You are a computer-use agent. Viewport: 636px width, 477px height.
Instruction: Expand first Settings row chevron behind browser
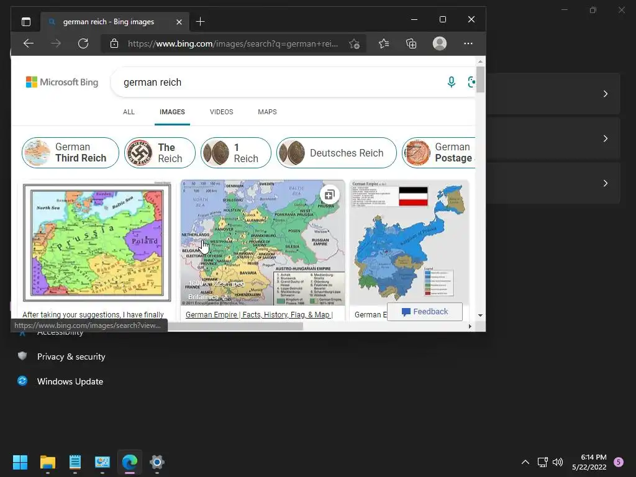(x=605, y=94)
